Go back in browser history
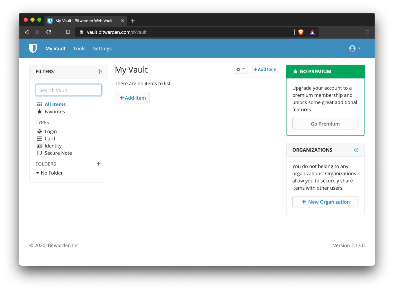394x291 pixels. (27, 32)
